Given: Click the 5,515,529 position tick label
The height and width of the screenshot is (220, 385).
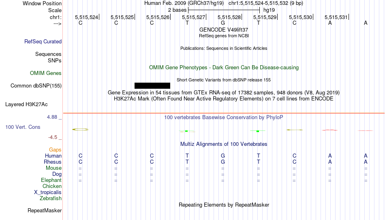Looking at the screenshot, I should click(265, 17).
